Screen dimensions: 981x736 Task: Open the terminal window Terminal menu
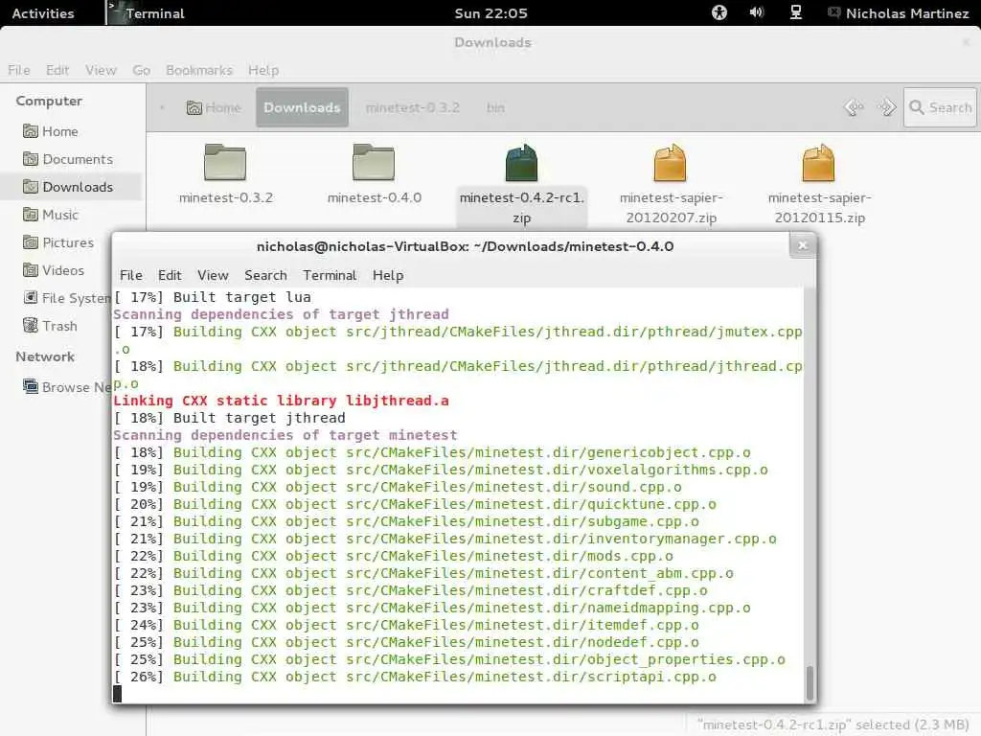pyautogui.click(x=330, y=275)
